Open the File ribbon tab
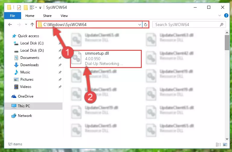 tap(13, 16)
